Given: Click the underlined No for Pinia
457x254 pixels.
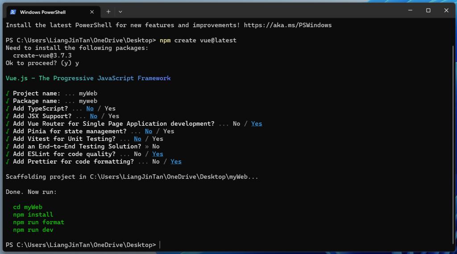Looking at the screenshot, I should click(149, 131).
